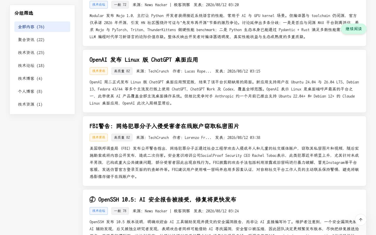The image size is (376, 235).
Task: Filter by 个人博客 (8)
Action: (42, 91)
